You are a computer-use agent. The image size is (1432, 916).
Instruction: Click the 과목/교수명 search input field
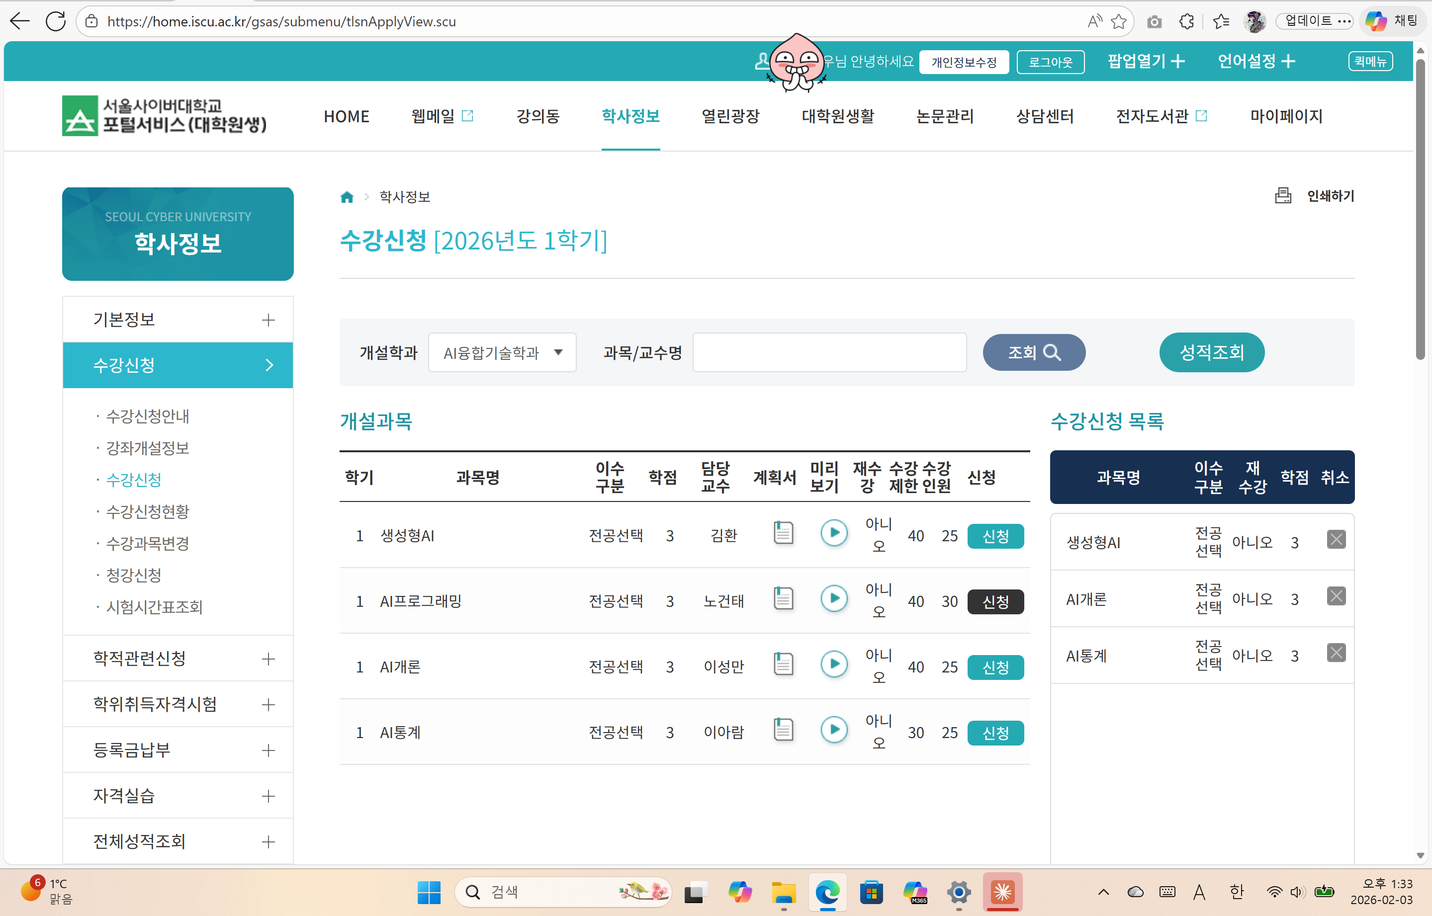click(x=829, y=353)
